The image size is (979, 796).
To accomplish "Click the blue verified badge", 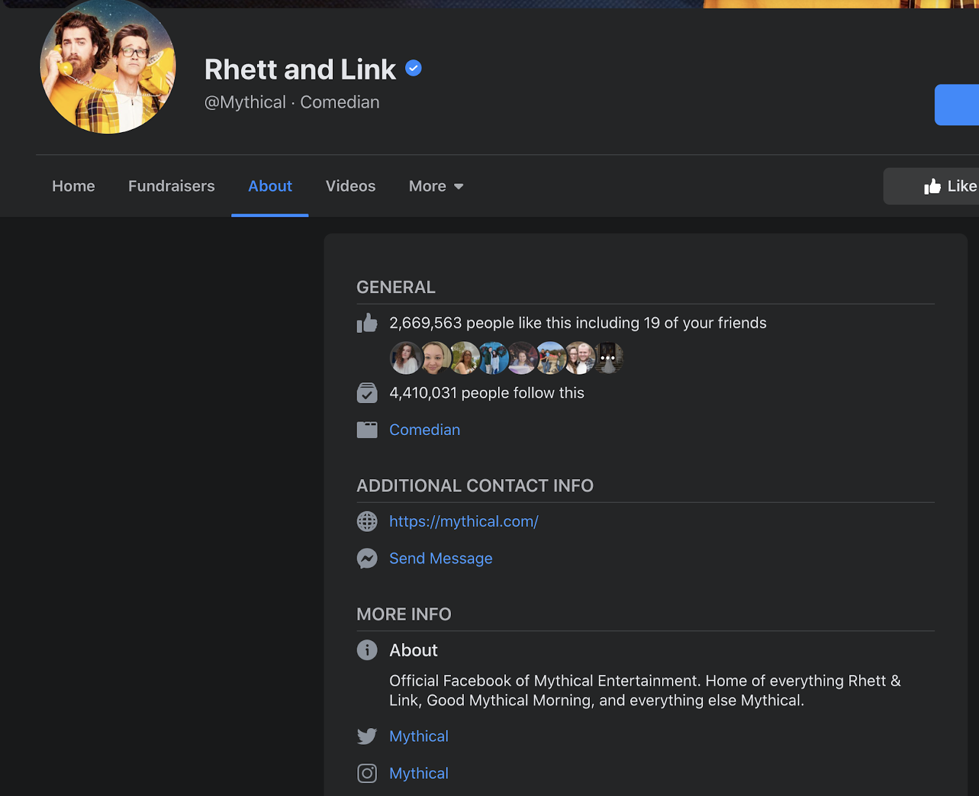I will pos(414,68).
